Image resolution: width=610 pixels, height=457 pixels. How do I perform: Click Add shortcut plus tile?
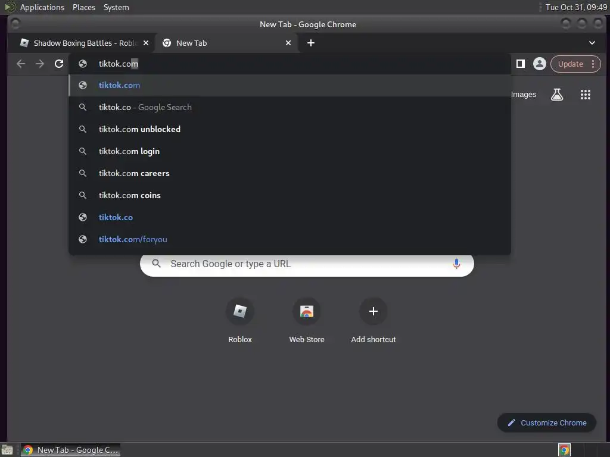pyautogui.click(x=373, y=321)
